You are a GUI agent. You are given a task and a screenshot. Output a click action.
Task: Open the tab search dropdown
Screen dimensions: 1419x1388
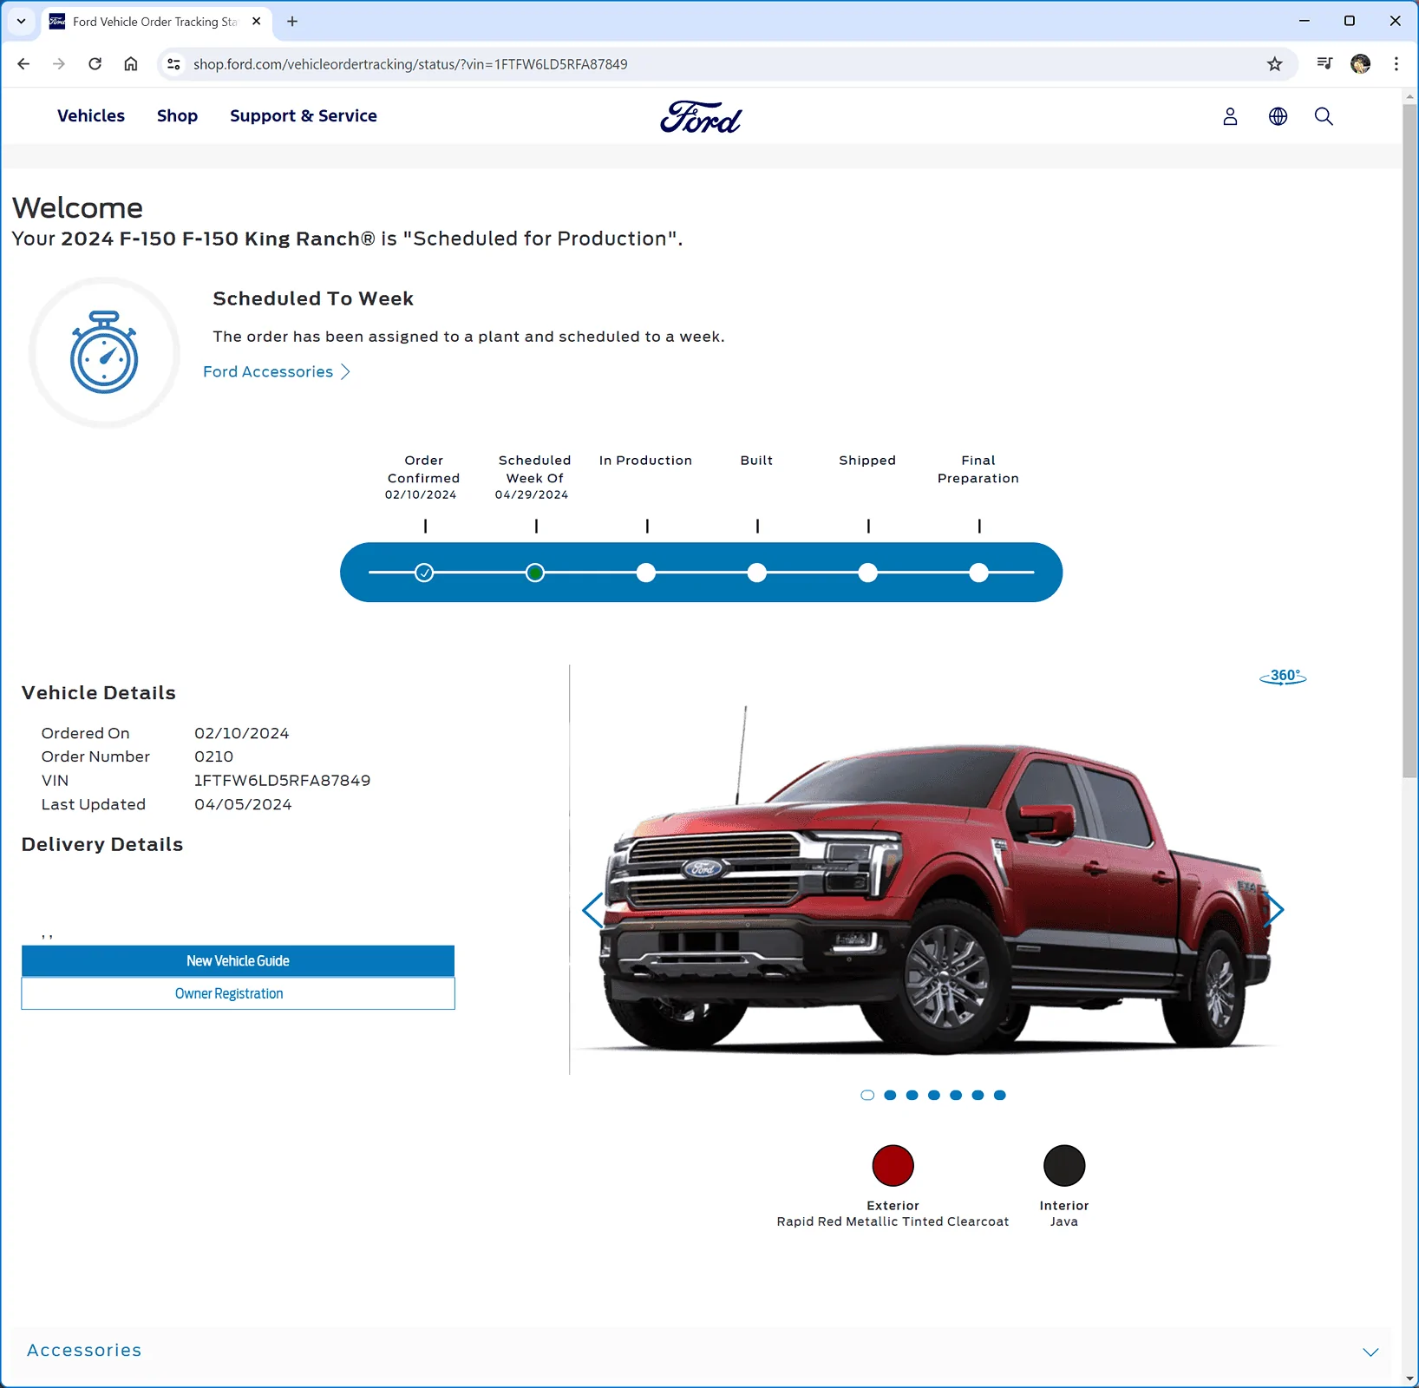click(21, 22)
